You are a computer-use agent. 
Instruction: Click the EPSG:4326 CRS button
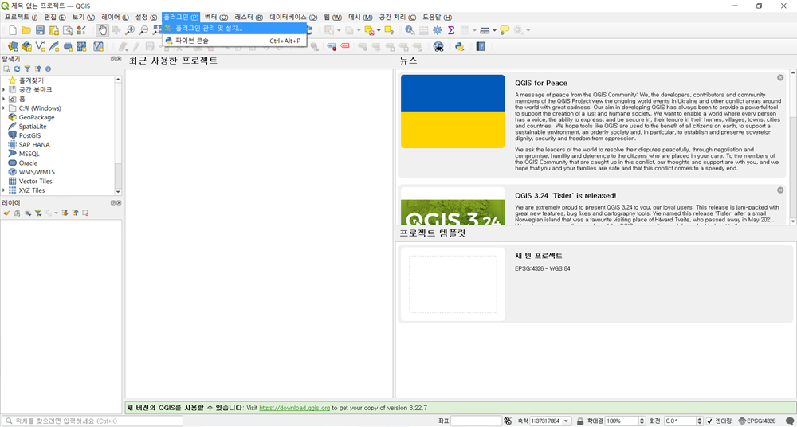[x=757, y=421]
